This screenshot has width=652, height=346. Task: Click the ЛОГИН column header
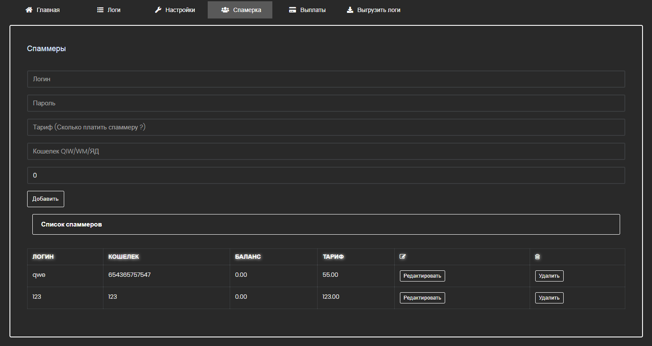pos(43,257)
